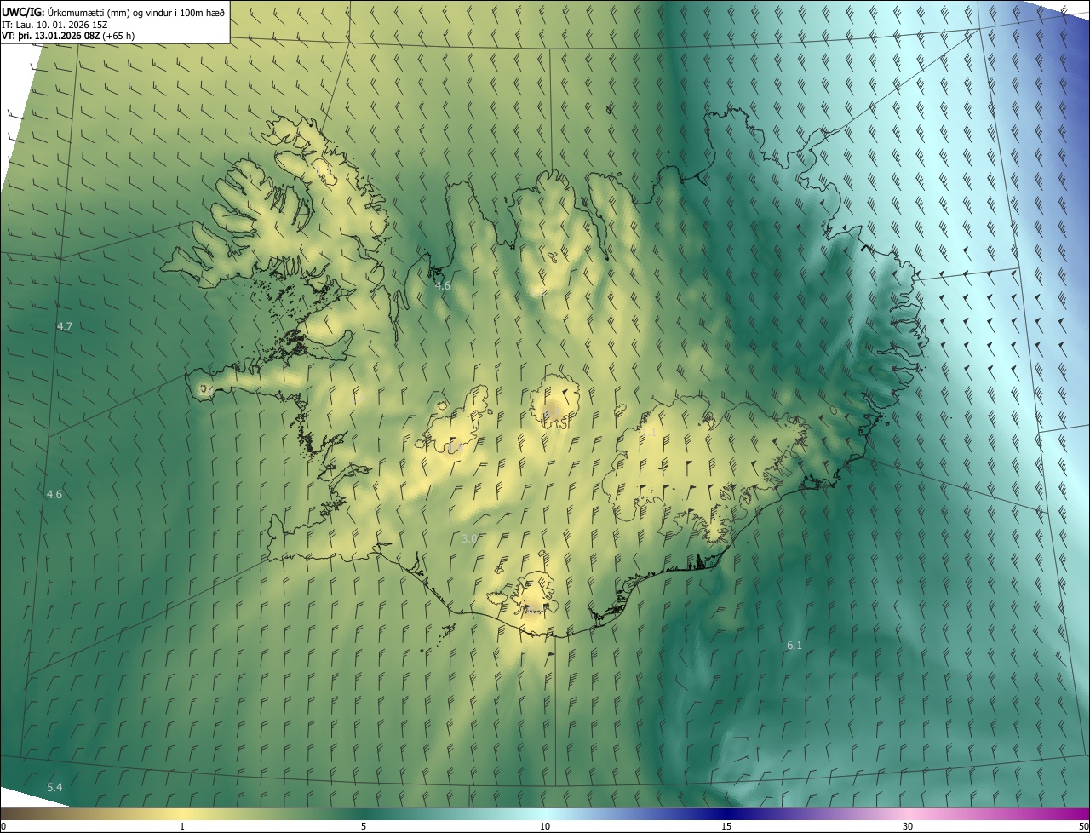1090x833 pixels.
Task: Click the initial time line 'IT: Lau. 10. 01. 2026 15Z'
Action: pyautogui.click(x=54, y=24)
